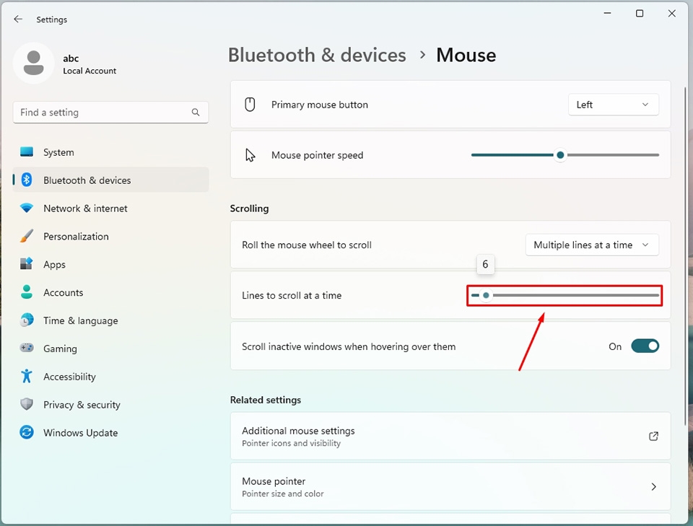This screenshot has height=526, width=693.
Task: Open Accessibility settings
Action: [x=110, y=377]
